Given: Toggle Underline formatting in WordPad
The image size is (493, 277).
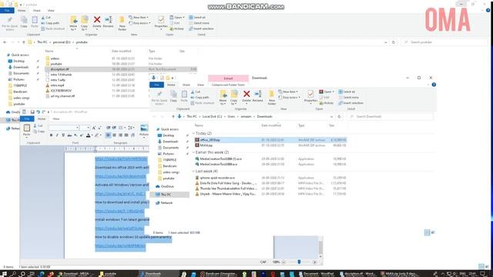Looking at the screenshot, I should pos(63,135).
